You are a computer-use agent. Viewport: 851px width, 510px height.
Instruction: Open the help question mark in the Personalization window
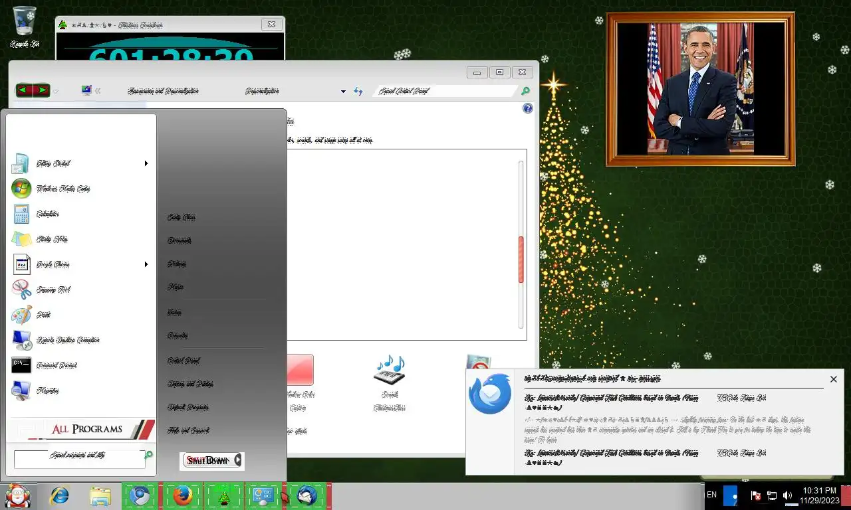tap(528, 108)
